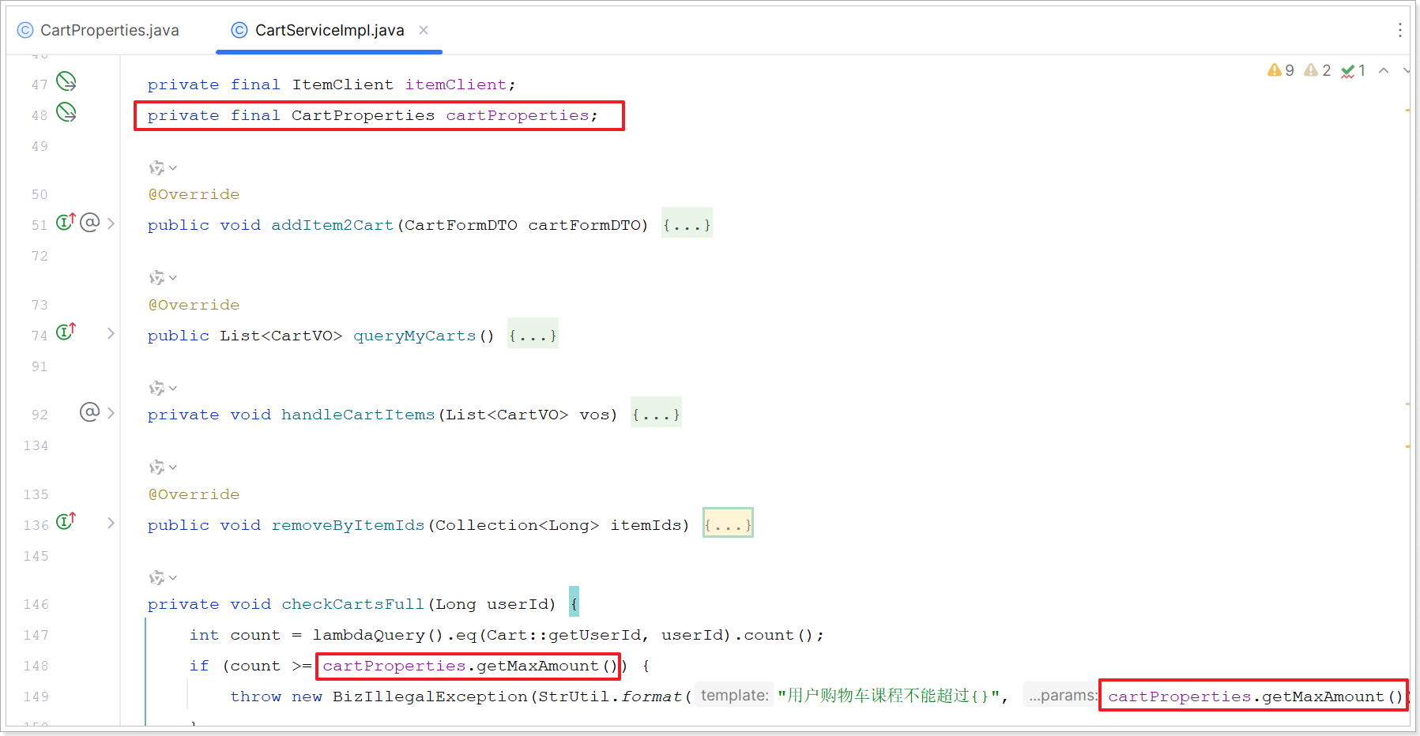The image size is (1420, 736).
Task: Click the 2 weak warnings indicator
Action: click(1317, 70)
